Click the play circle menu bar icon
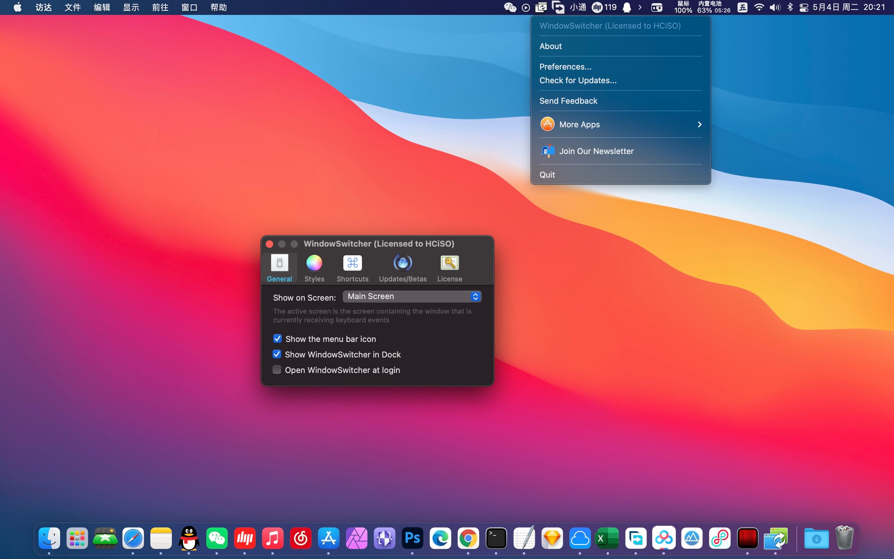894x559 pixels. click(x=526, y=7)
